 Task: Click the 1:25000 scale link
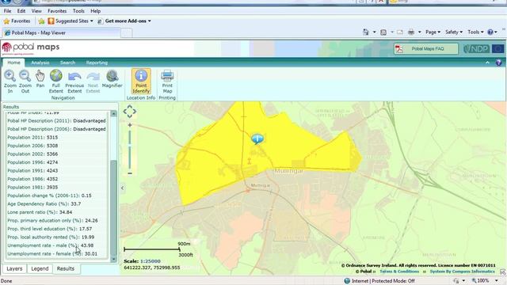(x=150, y=261)
